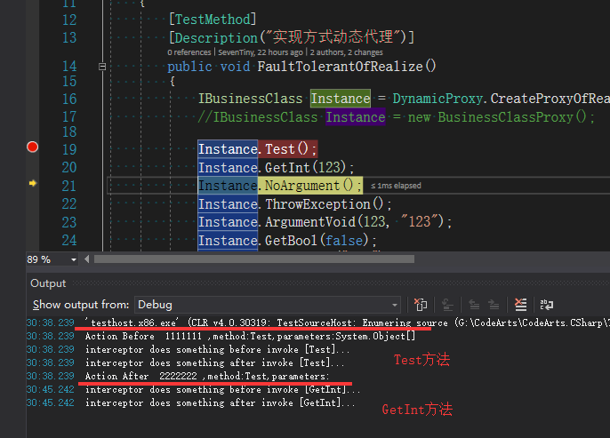Click the GetInt(123) call on line 20
The width and height of the screenshot is (610, 438).
coord(305,168)
